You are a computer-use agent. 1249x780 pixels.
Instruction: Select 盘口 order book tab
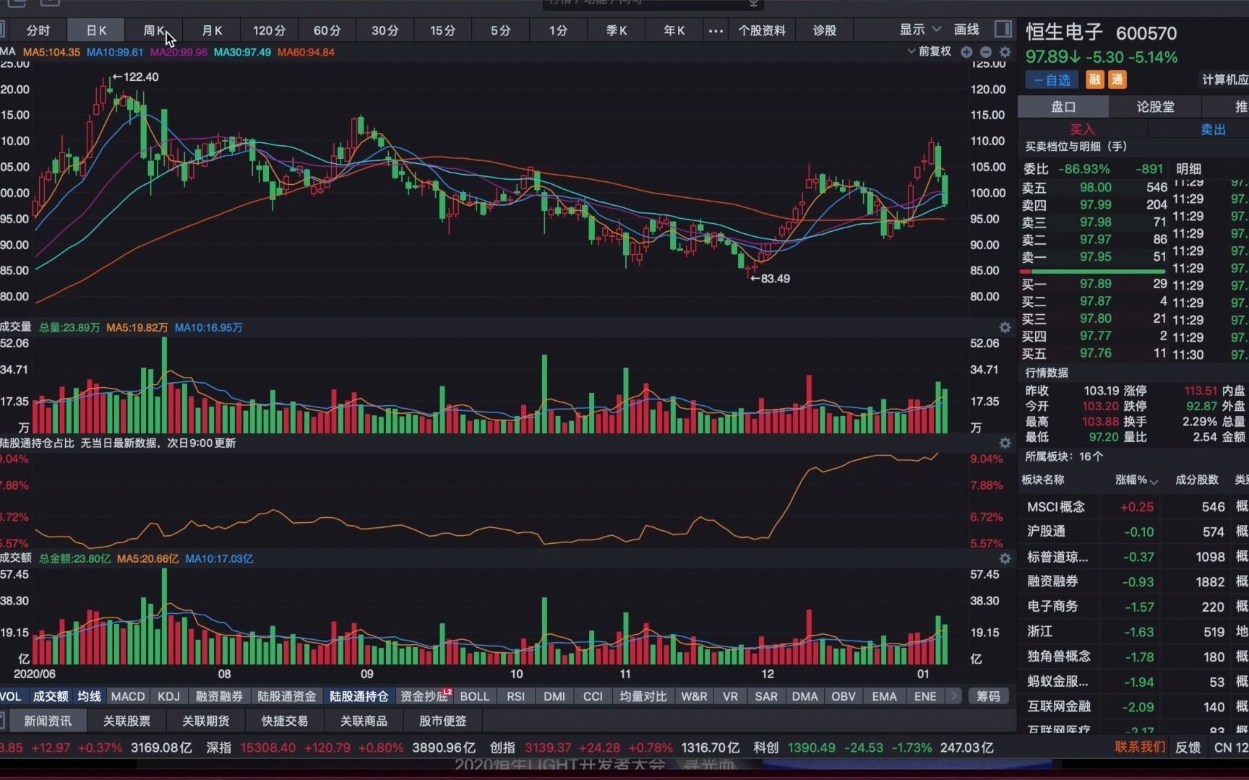point(1063,107)
